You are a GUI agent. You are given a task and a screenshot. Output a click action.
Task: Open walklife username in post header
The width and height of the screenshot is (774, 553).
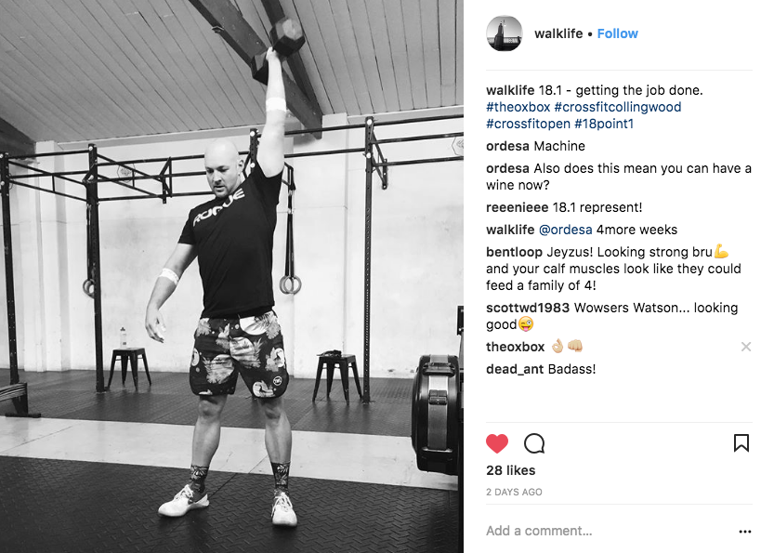558,33
